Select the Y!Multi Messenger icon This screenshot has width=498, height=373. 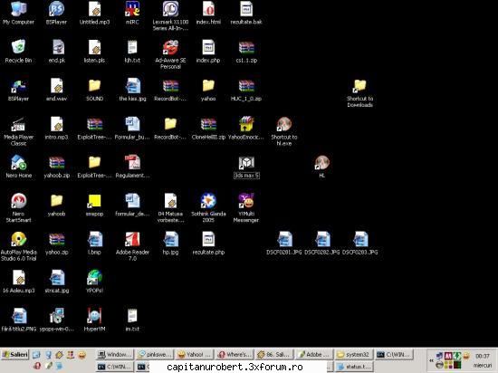[x=246, y=201]
